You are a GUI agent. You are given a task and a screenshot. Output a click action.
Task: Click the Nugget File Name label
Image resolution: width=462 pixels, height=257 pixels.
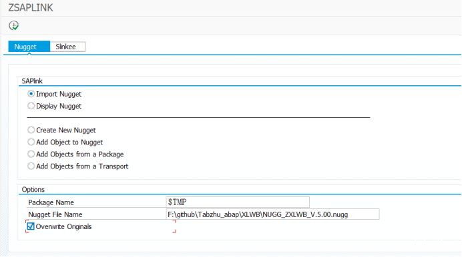(55, 214)
